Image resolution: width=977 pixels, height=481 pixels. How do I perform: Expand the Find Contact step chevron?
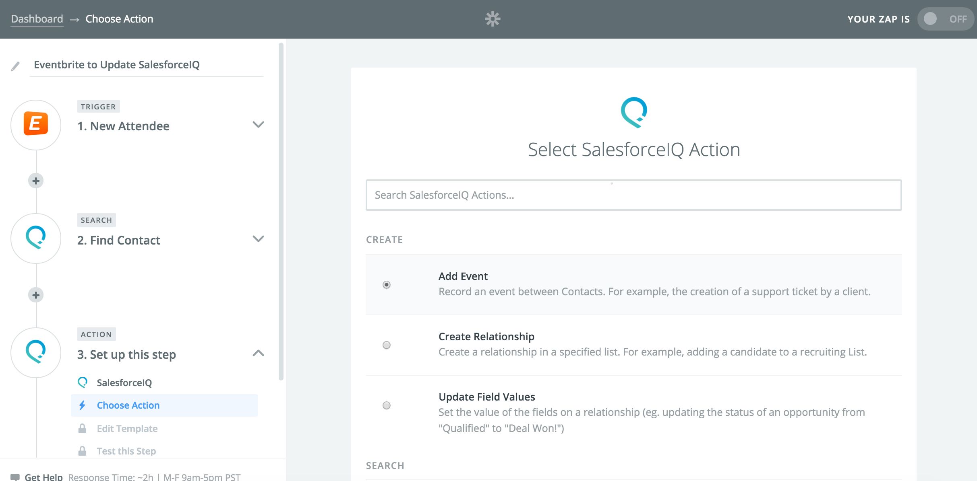pyautogui.click(x=258, y=238)
